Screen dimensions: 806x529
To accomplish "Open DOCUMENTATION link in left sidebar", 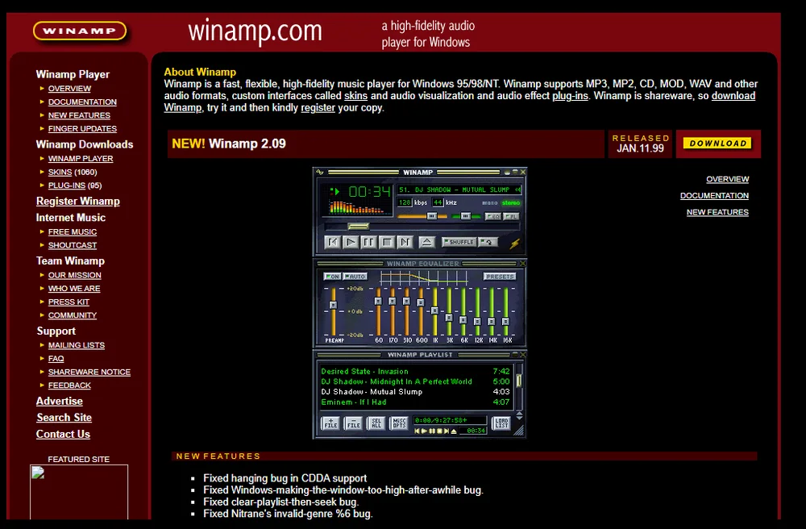I will pos(82,102).
